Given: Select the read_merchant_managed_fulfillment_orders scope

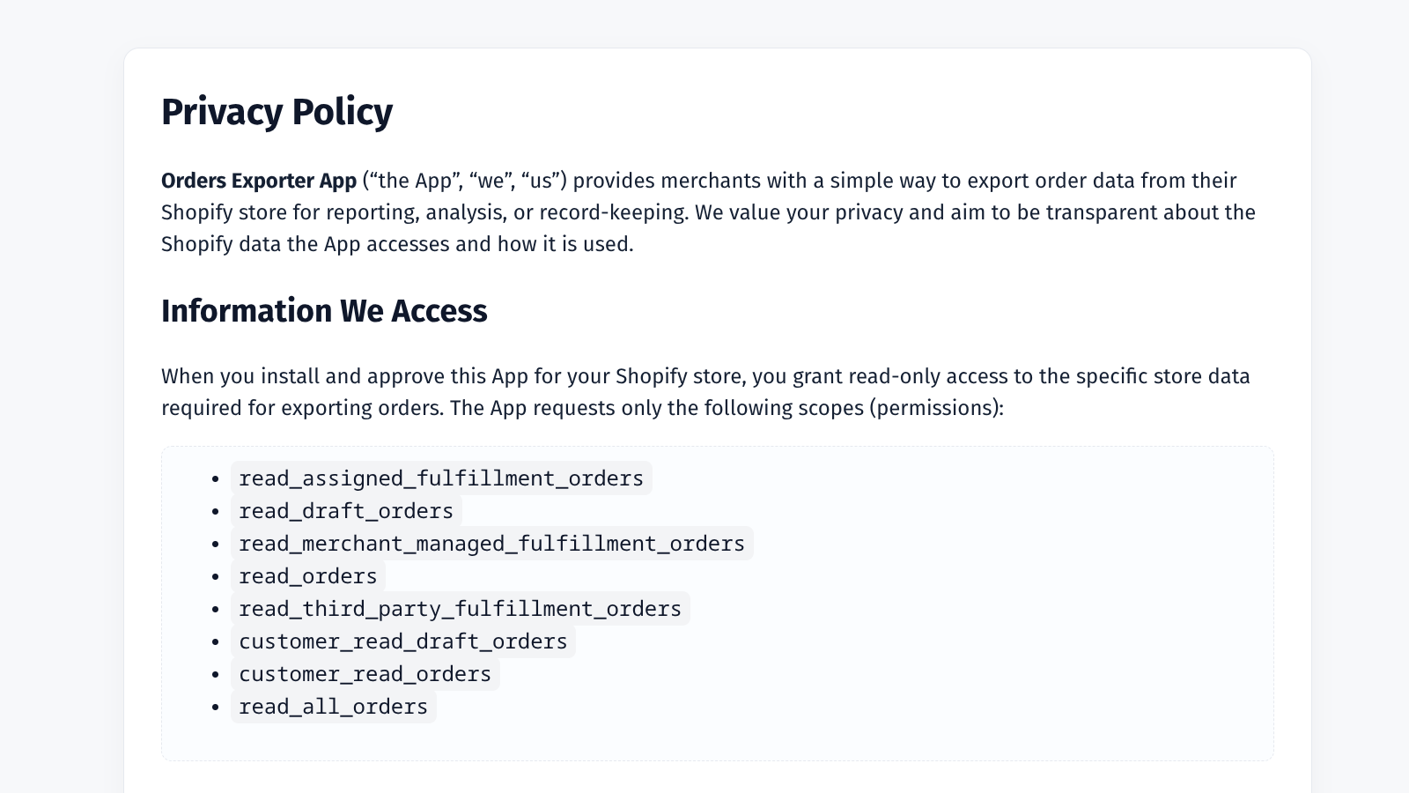Looking at the screenshot, I should pos(491,544).
